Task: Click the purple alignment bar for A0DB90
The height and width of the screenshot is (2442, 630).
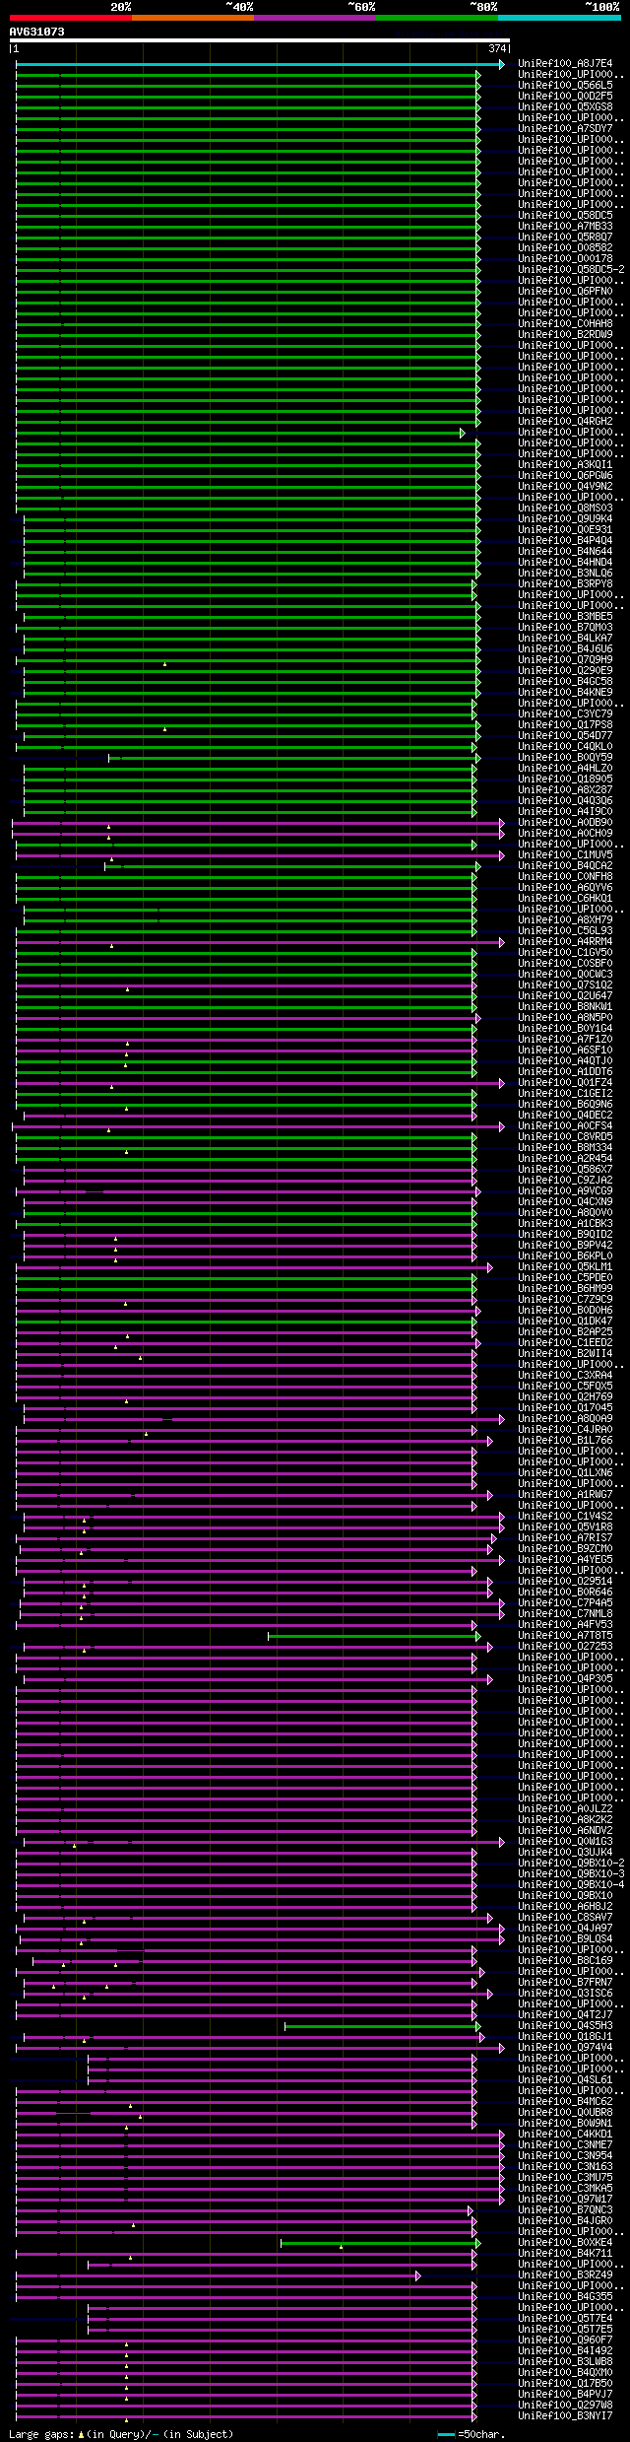Action: coord(258,823)
